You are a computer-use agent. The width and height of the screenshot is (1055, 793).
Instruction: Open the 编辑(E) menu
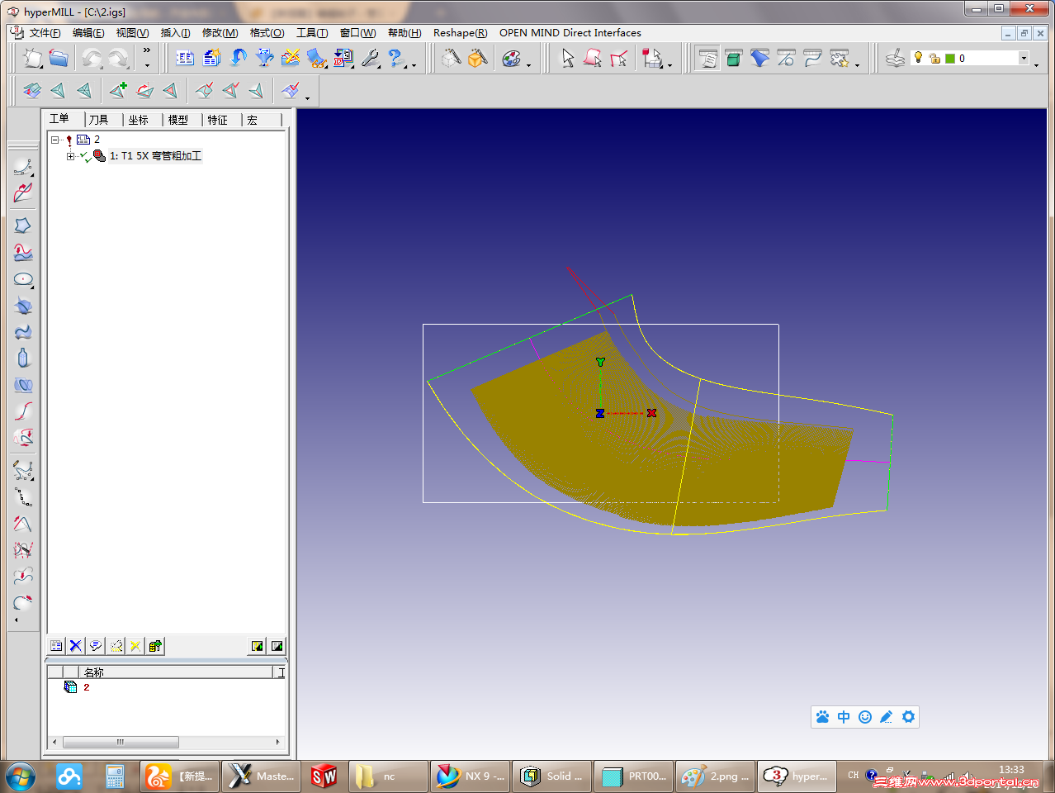[x=88, y=33]
